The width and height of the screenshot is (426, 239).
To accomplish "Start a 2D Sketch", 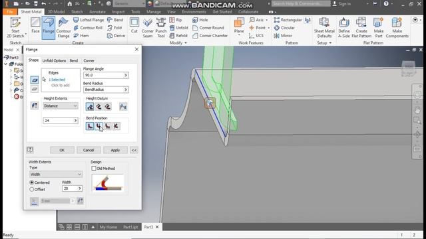I will click(x=15, y=27).
